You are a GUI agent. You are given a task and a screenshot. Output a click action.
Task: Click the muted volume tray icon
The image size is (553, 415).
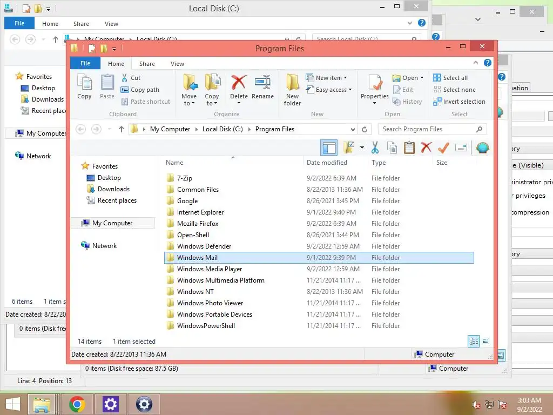click(x=476, y=405)
